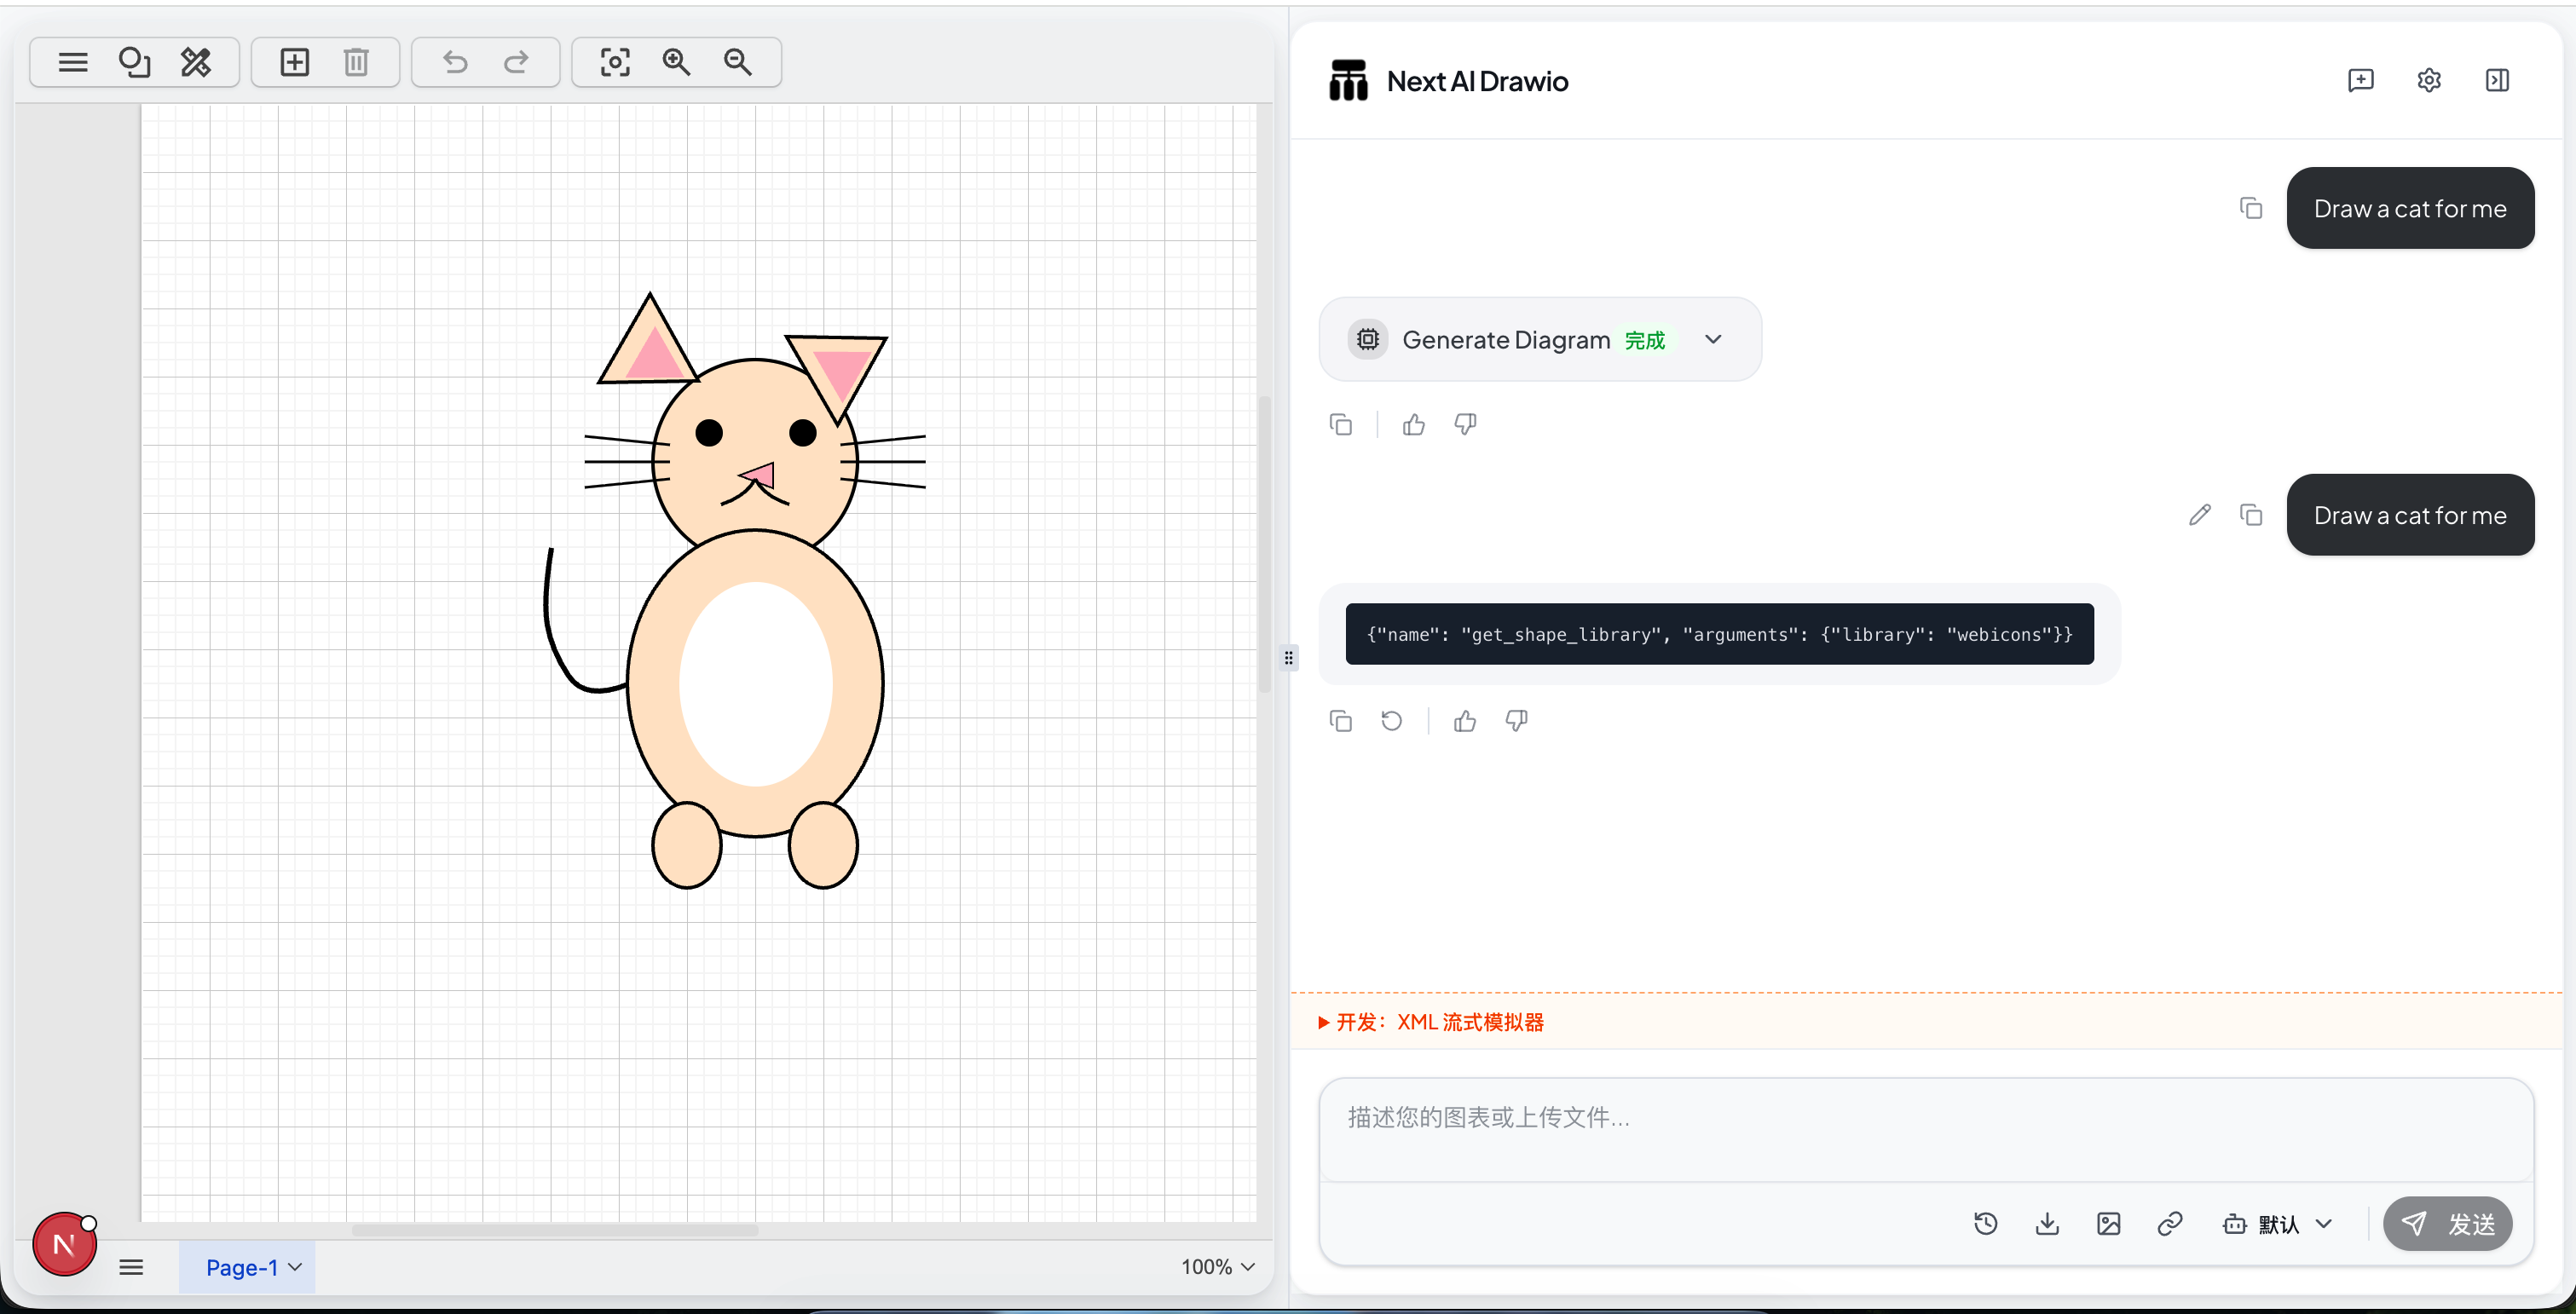Open the 默认 model selector dropdown
The height and width of the screenshot is (1314, 2576).
(2277, 1223)
